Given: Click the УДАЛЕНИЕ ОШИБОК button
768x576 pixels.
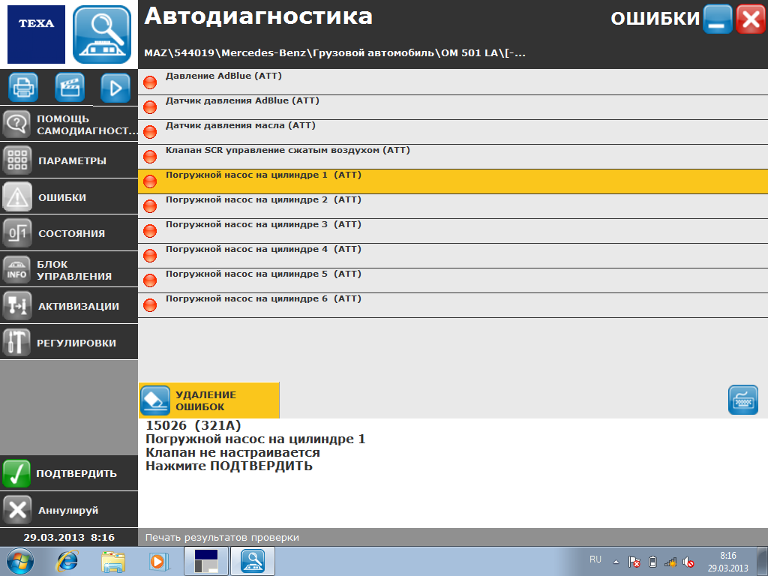Looking at the screenshot, I should click(209, 400).
